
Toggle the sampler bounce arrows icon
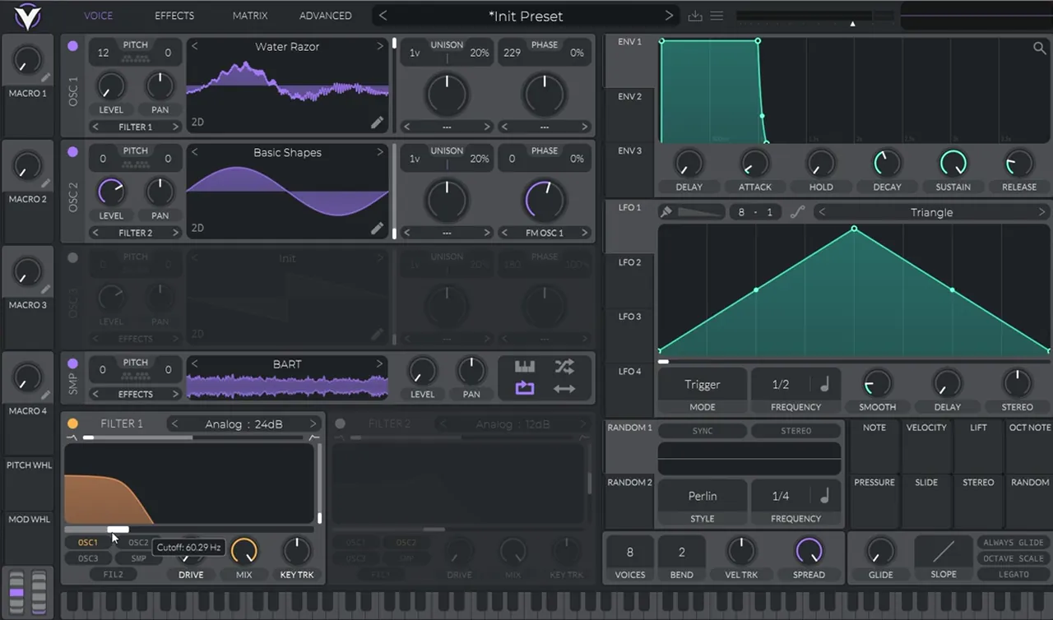pos(564,388)
